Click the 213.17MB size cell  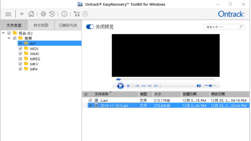162,100
